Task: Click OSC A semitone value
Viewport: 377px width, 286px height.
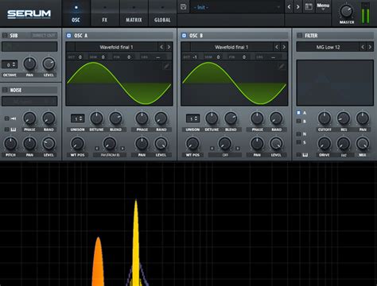Action: point(103,57)
